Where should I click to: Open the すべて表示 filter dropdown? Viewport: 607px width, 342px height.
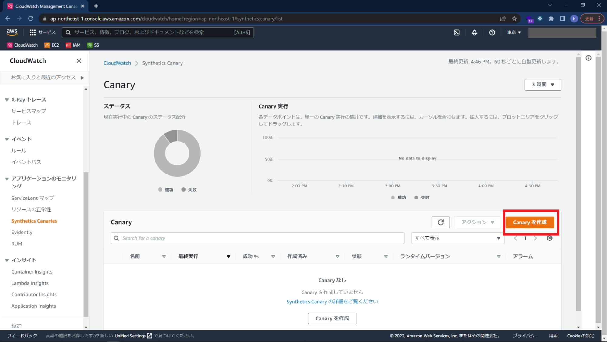click(458, 238)
